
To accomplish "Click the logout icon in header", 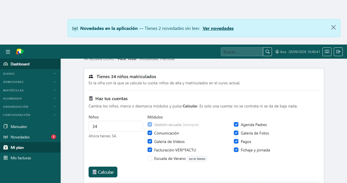I will click(338, 52).
